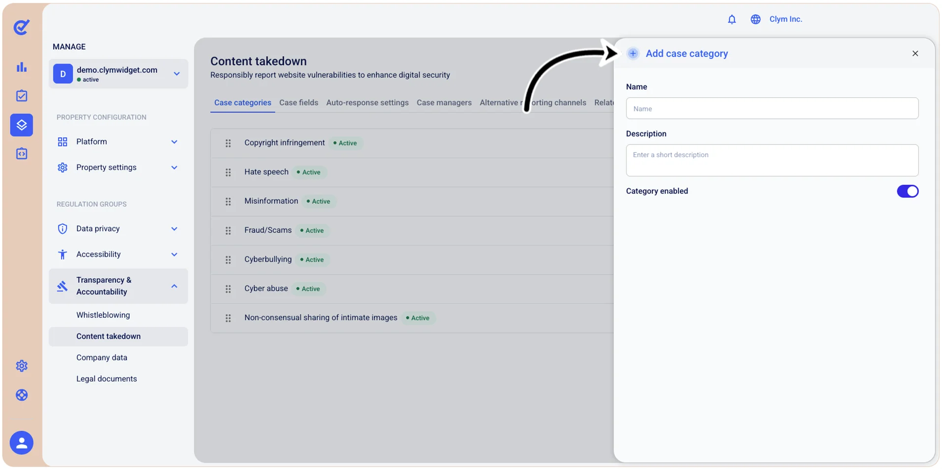Open the help lifebuoy icon
The height and width of the screenshot is (469, 942).
pos(22,395)
